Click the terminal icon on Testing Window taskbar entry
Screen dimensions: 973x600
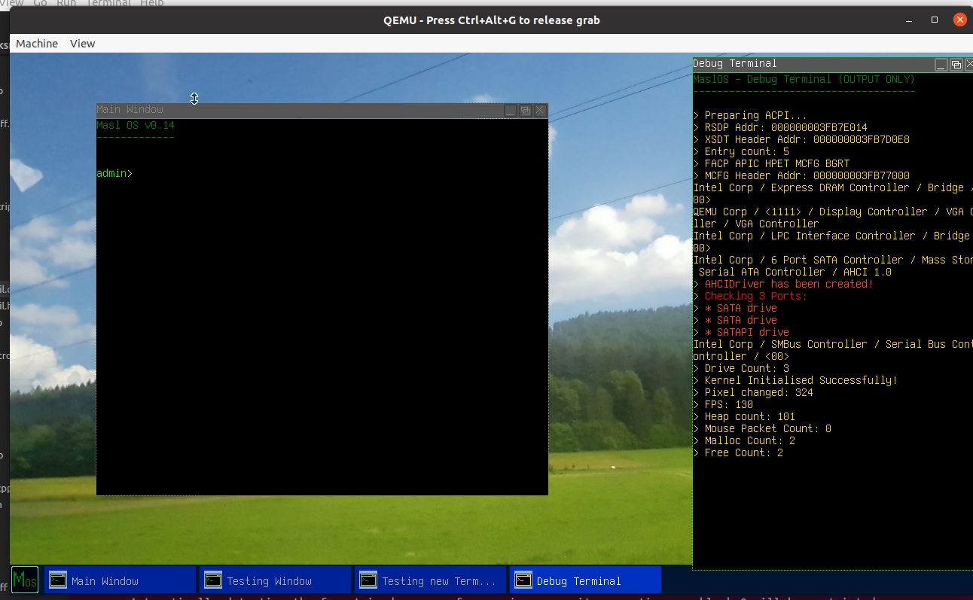click(213, 580)
